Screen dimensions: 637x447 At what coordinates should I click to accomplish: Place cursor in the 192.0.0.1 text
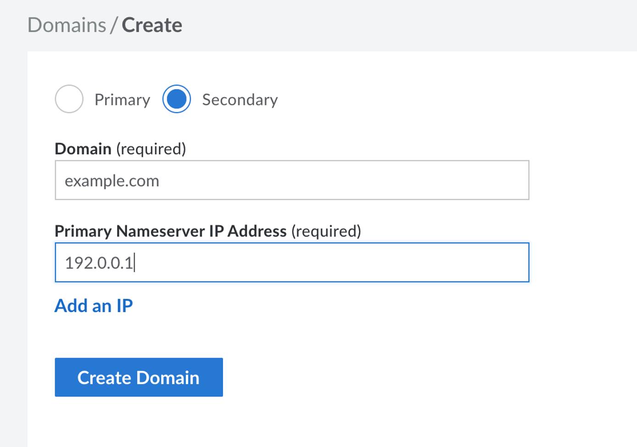99,263
